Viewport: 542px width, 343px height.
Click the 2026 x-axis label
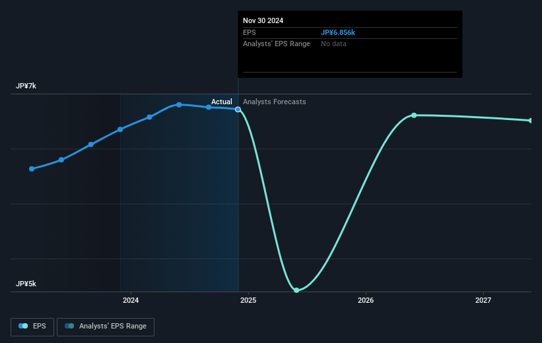click(366, 301)
